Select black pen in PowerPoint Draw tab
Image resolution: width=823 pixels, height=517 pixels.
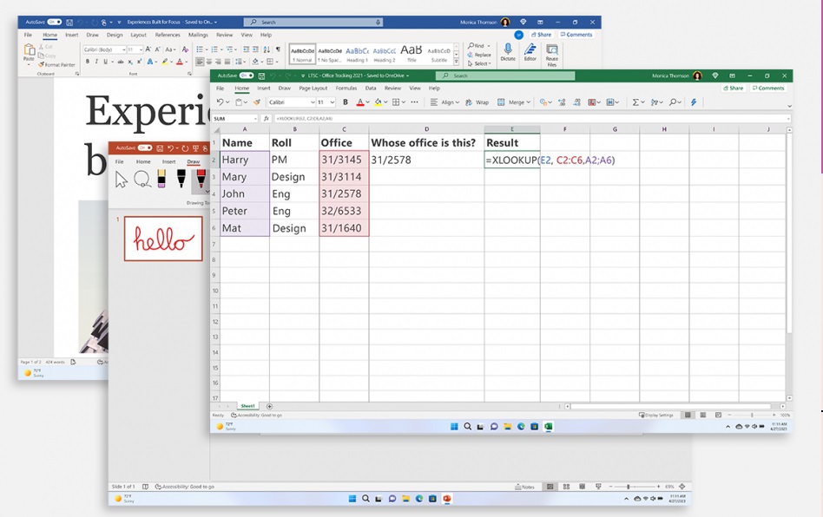click(x=181, y=179)
